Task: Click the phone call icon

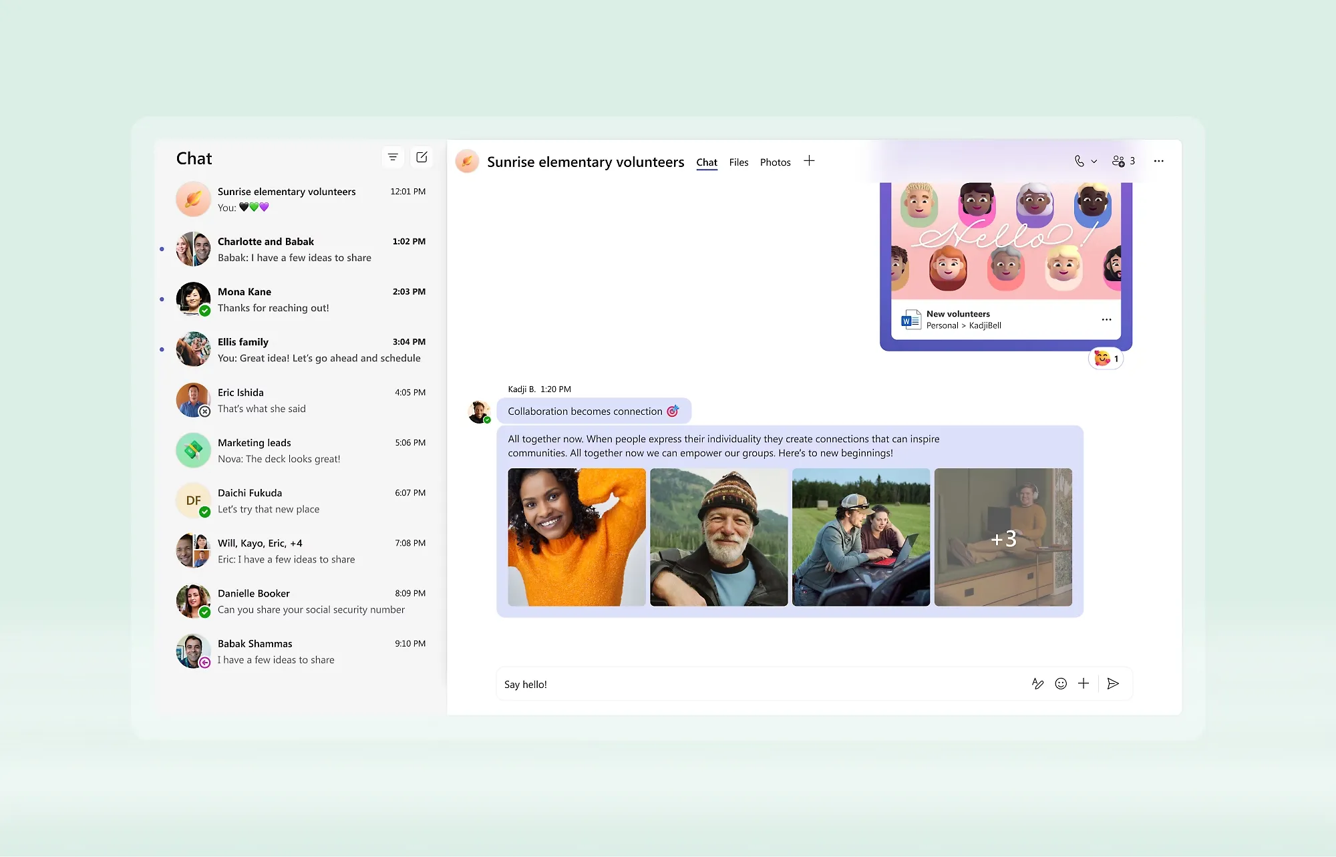Action: click(1079, 161)
